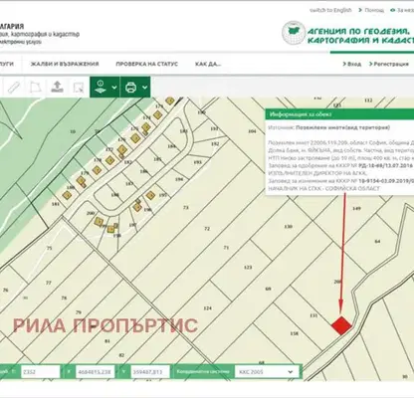This screenshot has width=414, height=398.
Task: Select the polygon area measurement tool
Action: [36, 88]
